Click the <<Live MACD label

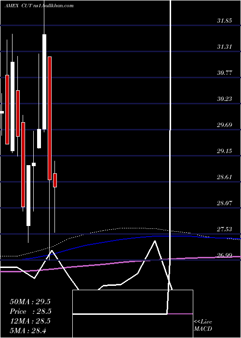point(203,325)
